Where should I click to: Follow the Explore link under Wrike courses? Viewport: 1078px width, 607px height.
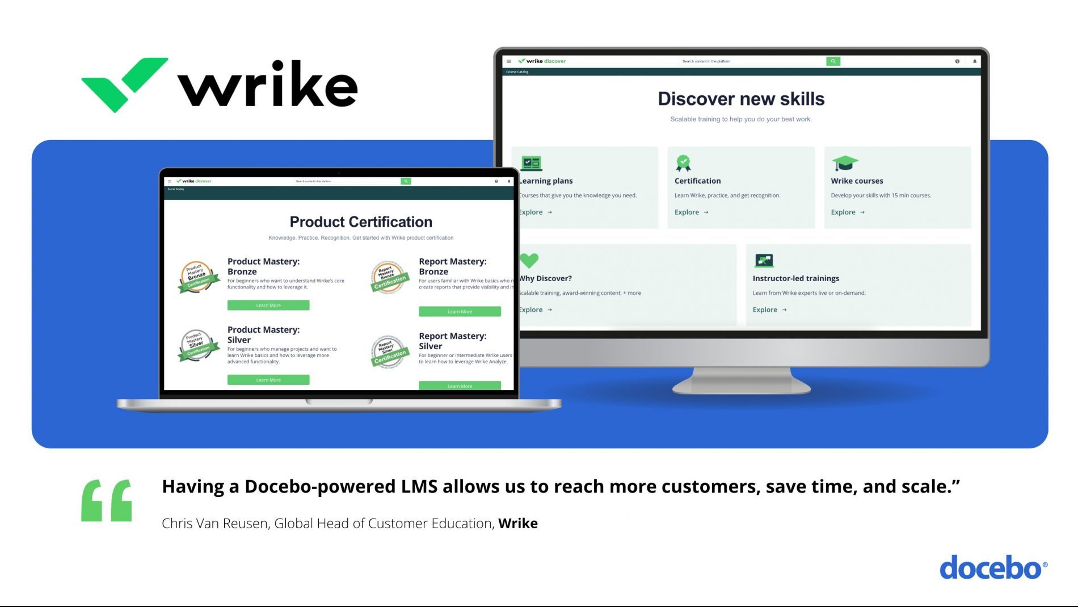pos(848,213)
